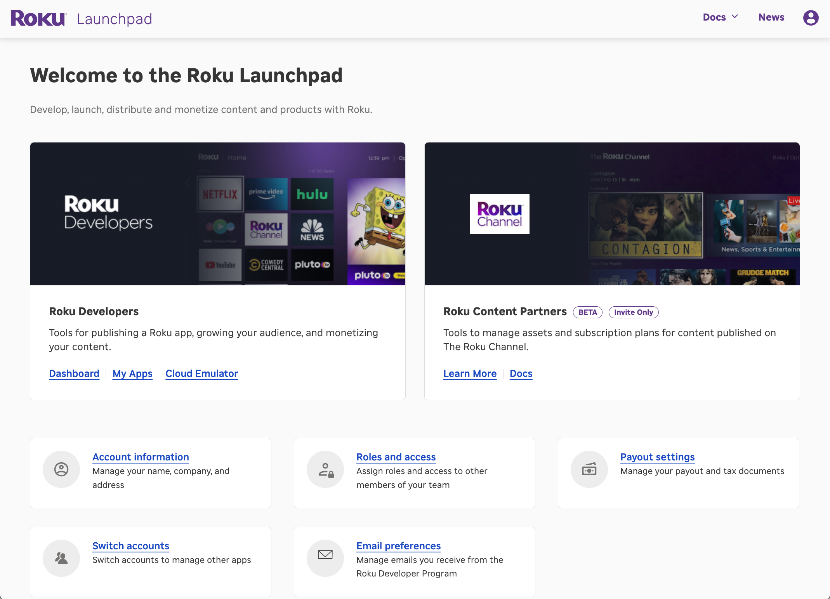Click Learn More under Content Partners

coord(470,373)
